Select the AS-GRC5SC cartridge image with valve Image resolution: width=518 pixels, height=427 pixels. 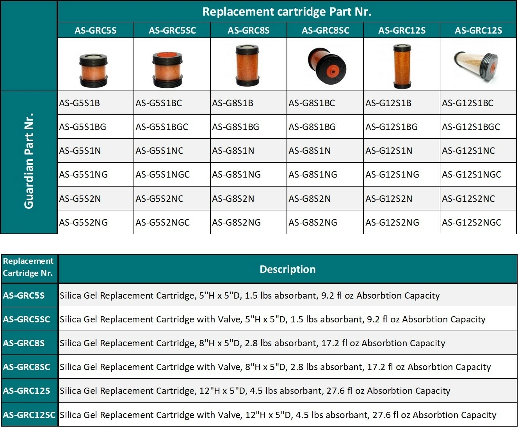[167, 69]
